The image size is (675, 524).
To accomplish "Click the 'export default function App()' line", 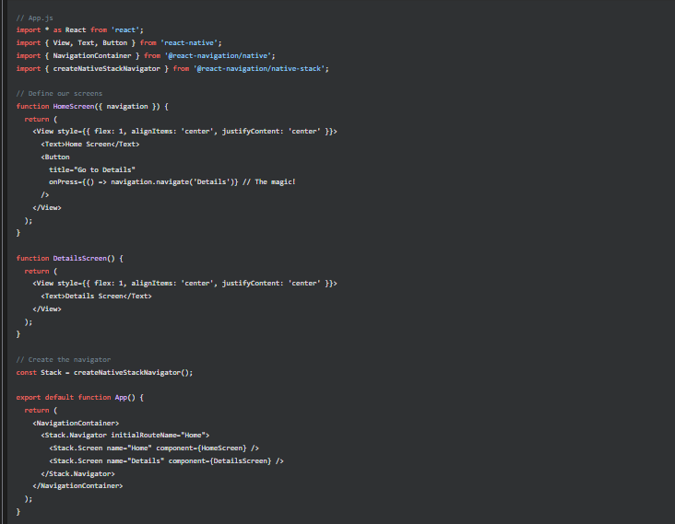I will [79, 398].
